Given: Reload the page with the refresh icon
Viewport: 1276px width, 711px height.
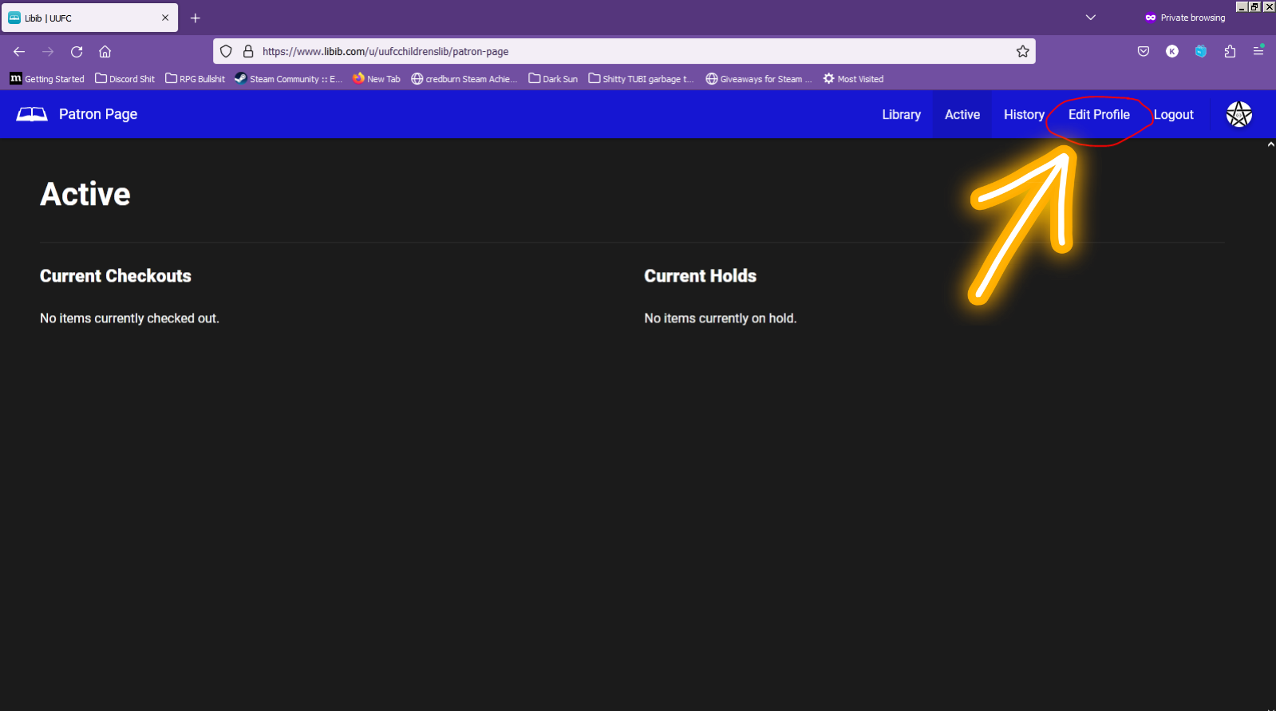Looking at the screenshot, I should click(x=77, y=51).
